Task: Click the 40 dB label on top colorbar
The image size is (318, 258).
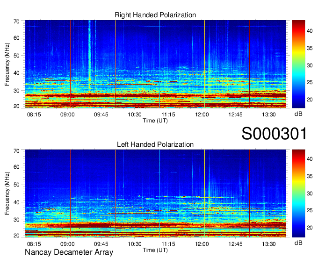Action: point(310,31)
